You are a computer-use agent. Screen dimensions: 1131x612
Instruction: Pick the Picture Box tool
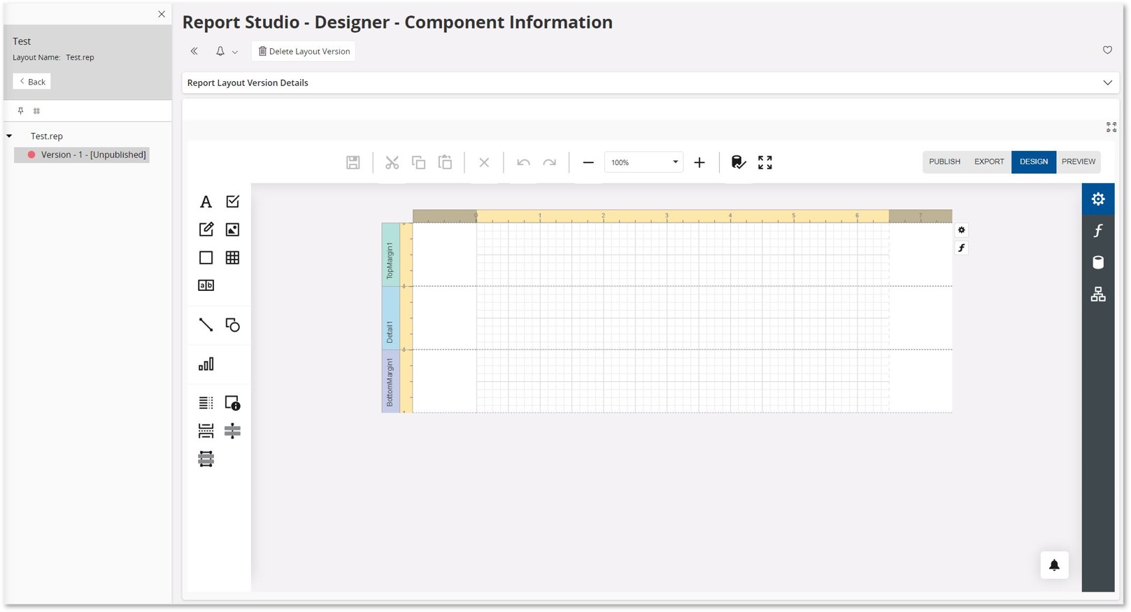(x=233, y=229)
